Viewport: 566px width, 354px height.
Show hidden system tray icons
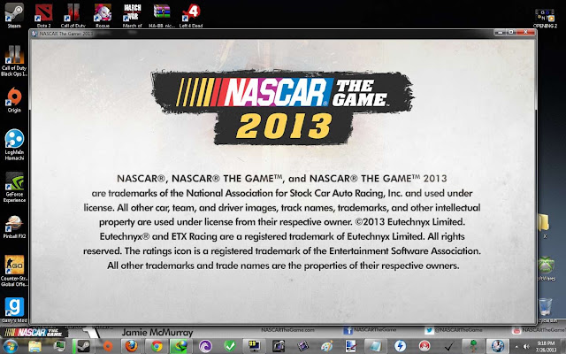516,346
